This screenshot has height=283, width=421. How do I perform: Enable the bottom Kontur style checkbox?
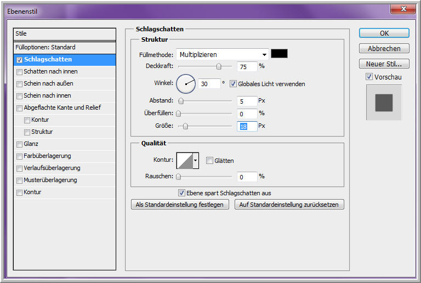pos(19,193)
